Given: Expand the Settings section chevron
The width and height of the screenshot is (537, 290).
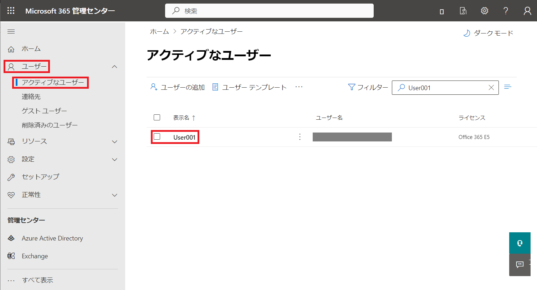Looking at the screenshot, I should (x=114, y=160).
